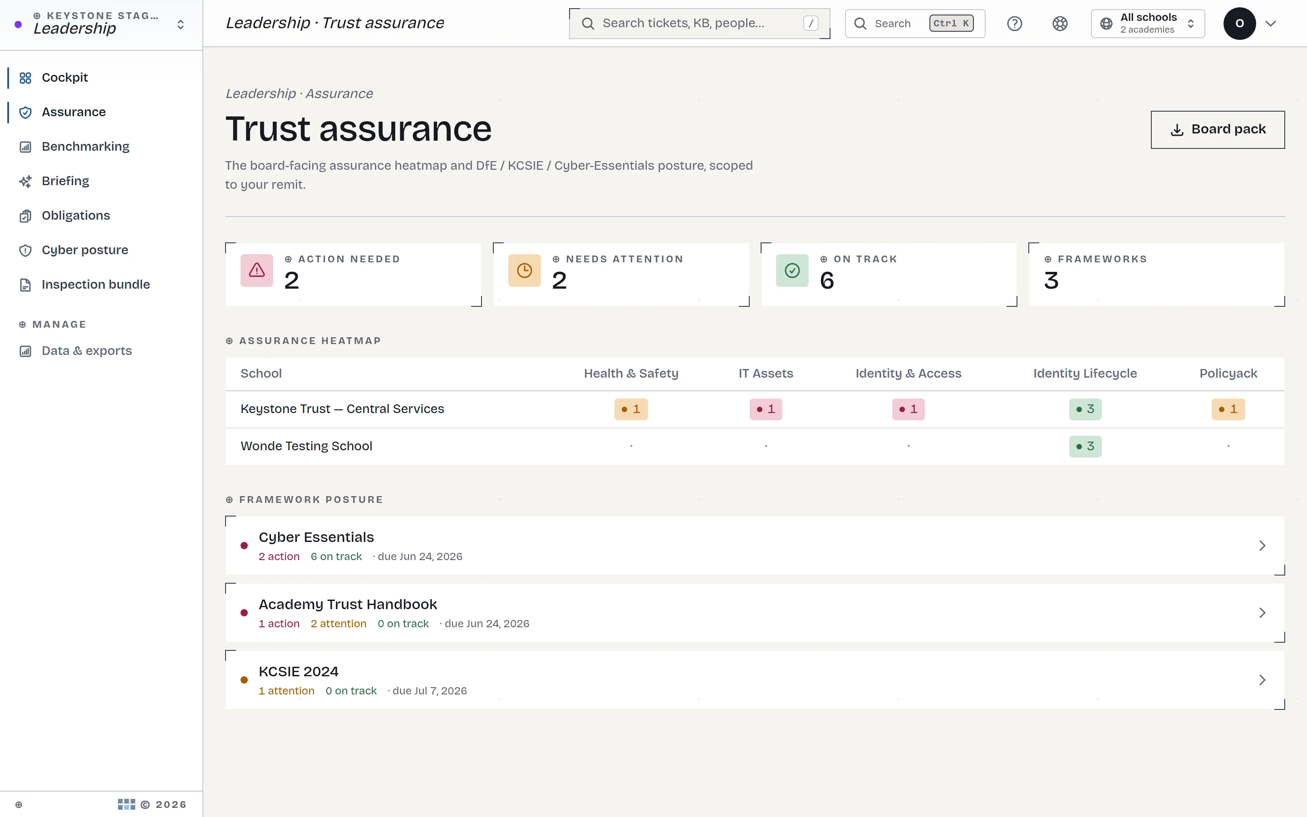The width and height of the screenshot is (1307, 817).
Task: Click the colored grid logo in footer
Action: [x=126, y=805]
